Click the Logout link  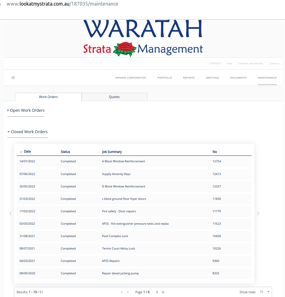coord(274,64)
